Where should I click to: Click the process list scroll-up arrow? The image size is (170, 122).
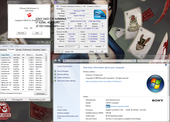[46, 54]
